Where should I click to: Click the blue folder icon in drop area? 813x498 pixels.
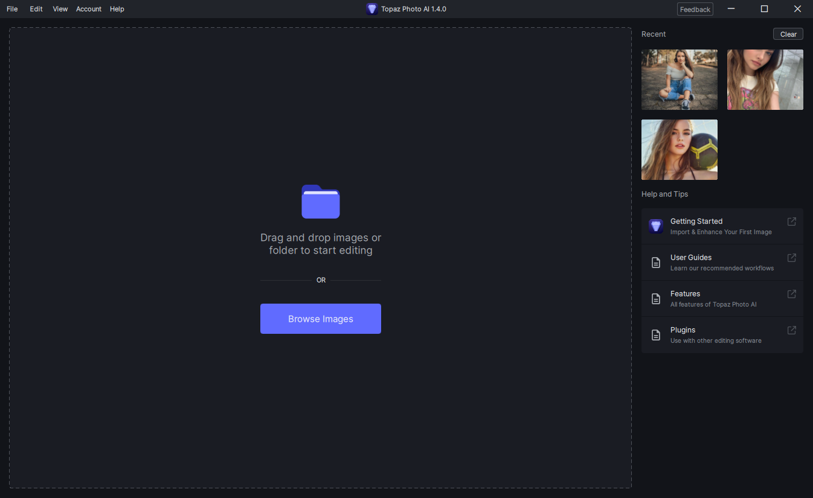[x=321, y=202]
